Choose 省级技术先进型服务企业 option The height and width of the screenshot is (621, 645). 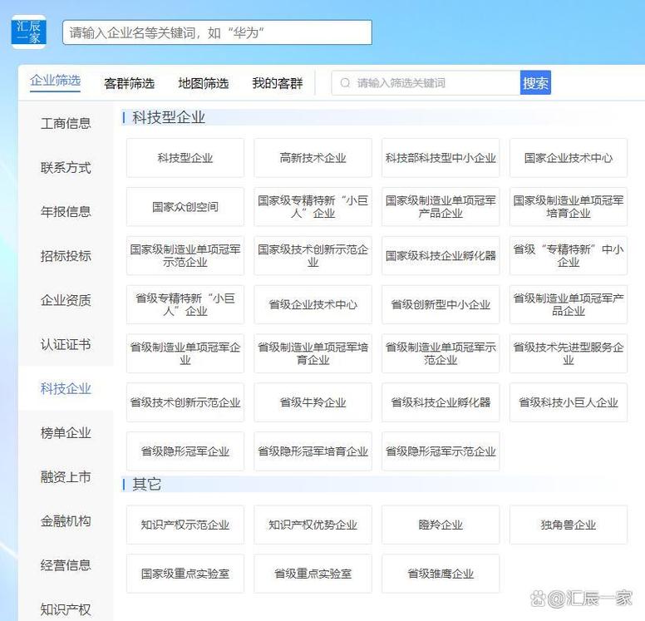click(x=569, y=353)
